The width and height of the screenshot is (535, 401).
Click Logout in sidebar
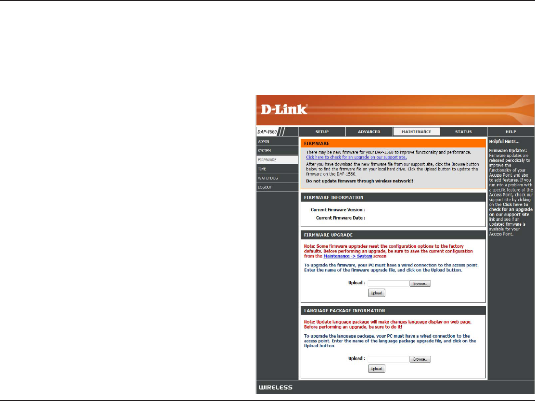point(277,187)
